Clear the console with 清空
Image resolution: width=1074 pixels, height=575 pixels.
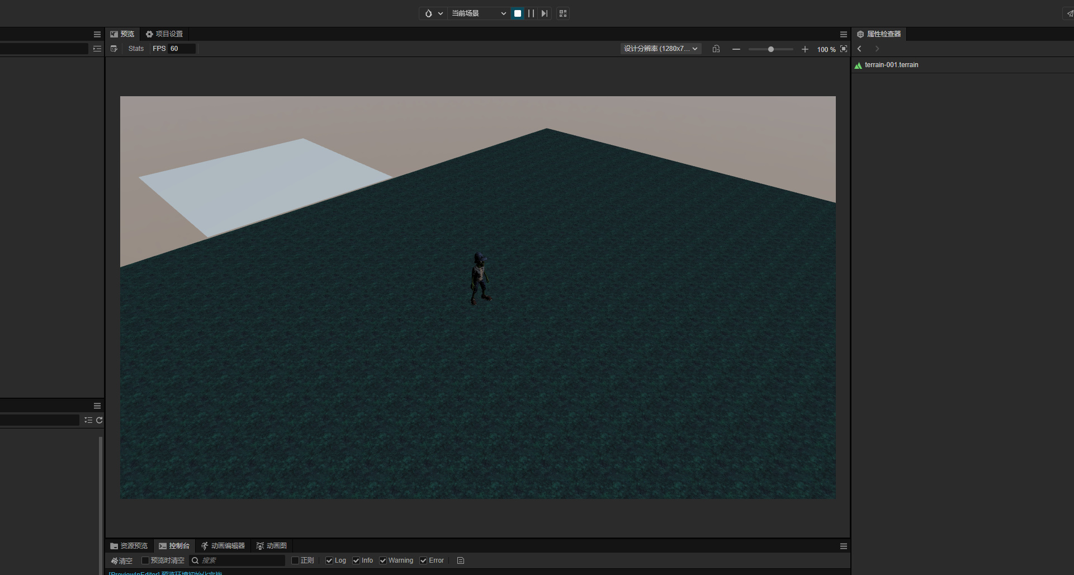(122, 560)
